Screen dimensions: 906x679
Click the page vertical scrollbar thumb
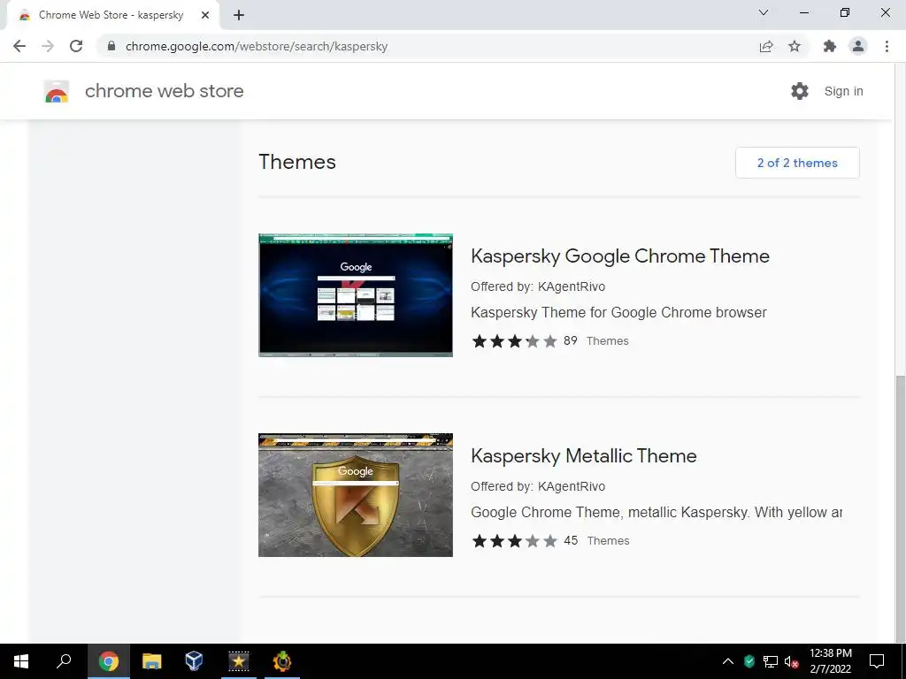(900, 508)
